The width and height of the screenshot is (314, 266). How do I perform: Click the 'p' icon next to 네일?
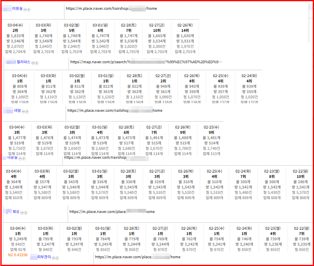[27, 111]
